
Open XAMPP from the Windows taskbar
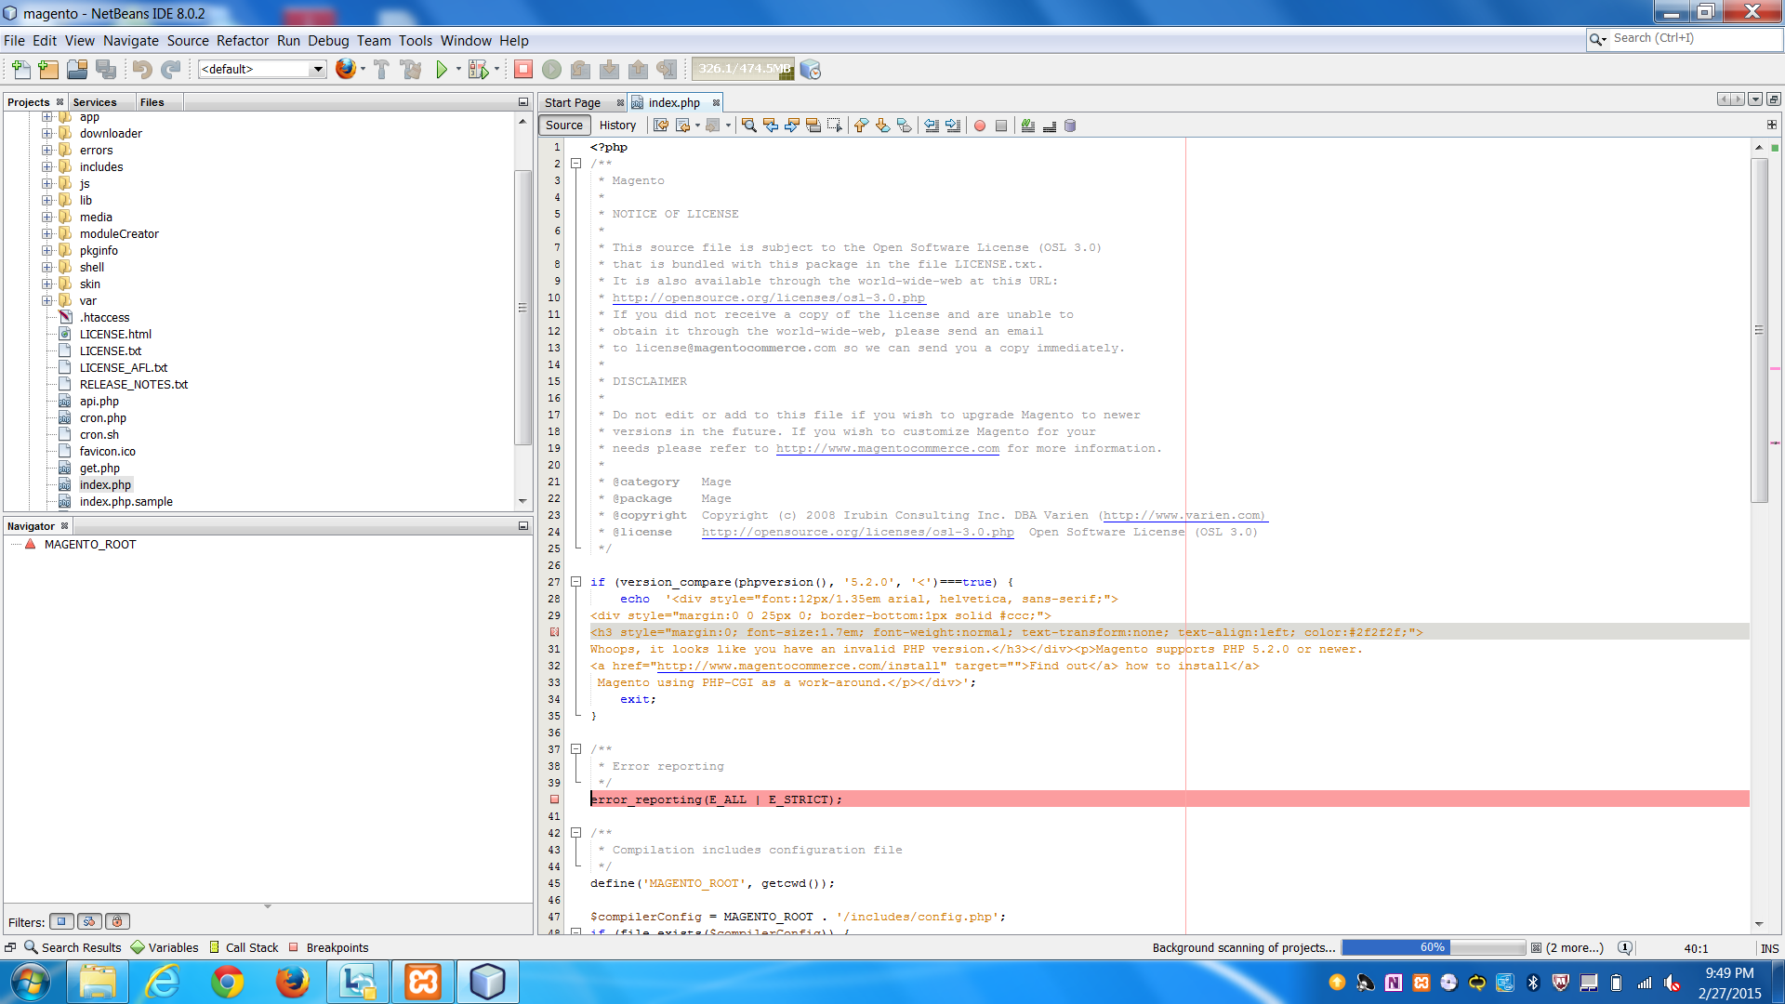[x=422, y=982]
